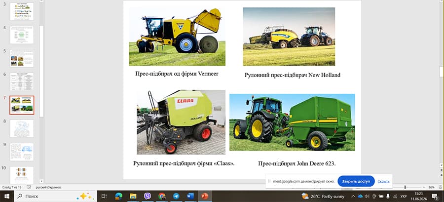Viewport: 444px width, 202px height.
Task: Open File Explorer from the taskbar
Action: pos(133,196)
